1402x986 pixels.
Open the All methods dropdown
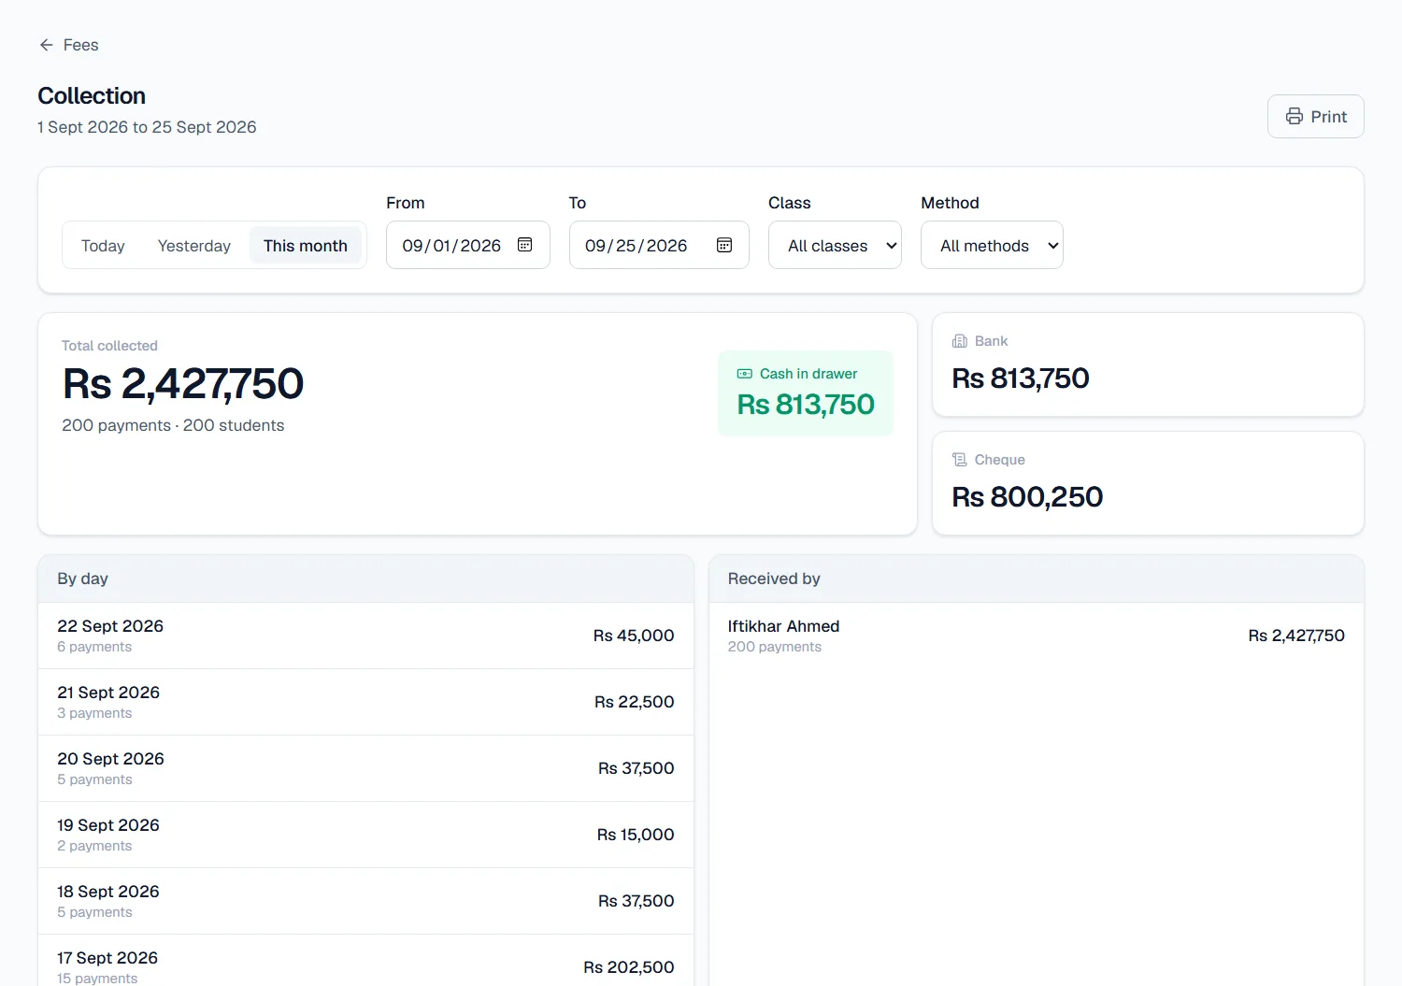pos(992,245)
